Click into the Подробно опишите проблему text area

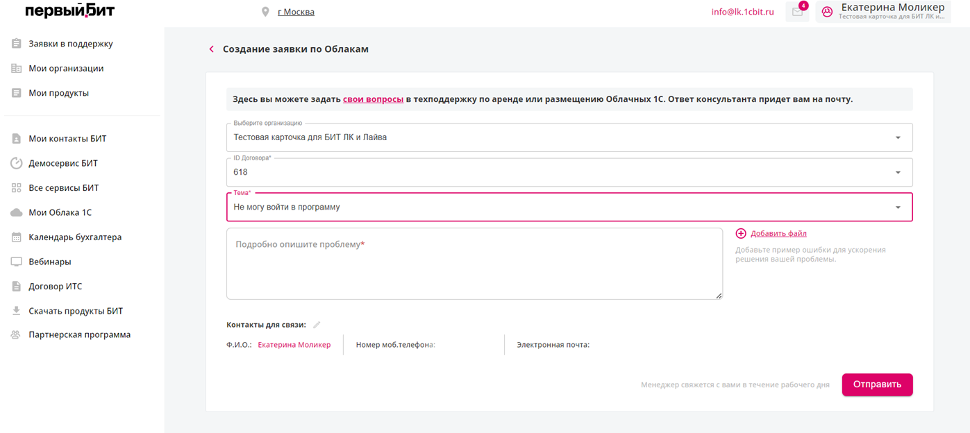pyautogui.click(x=474, y=264)
